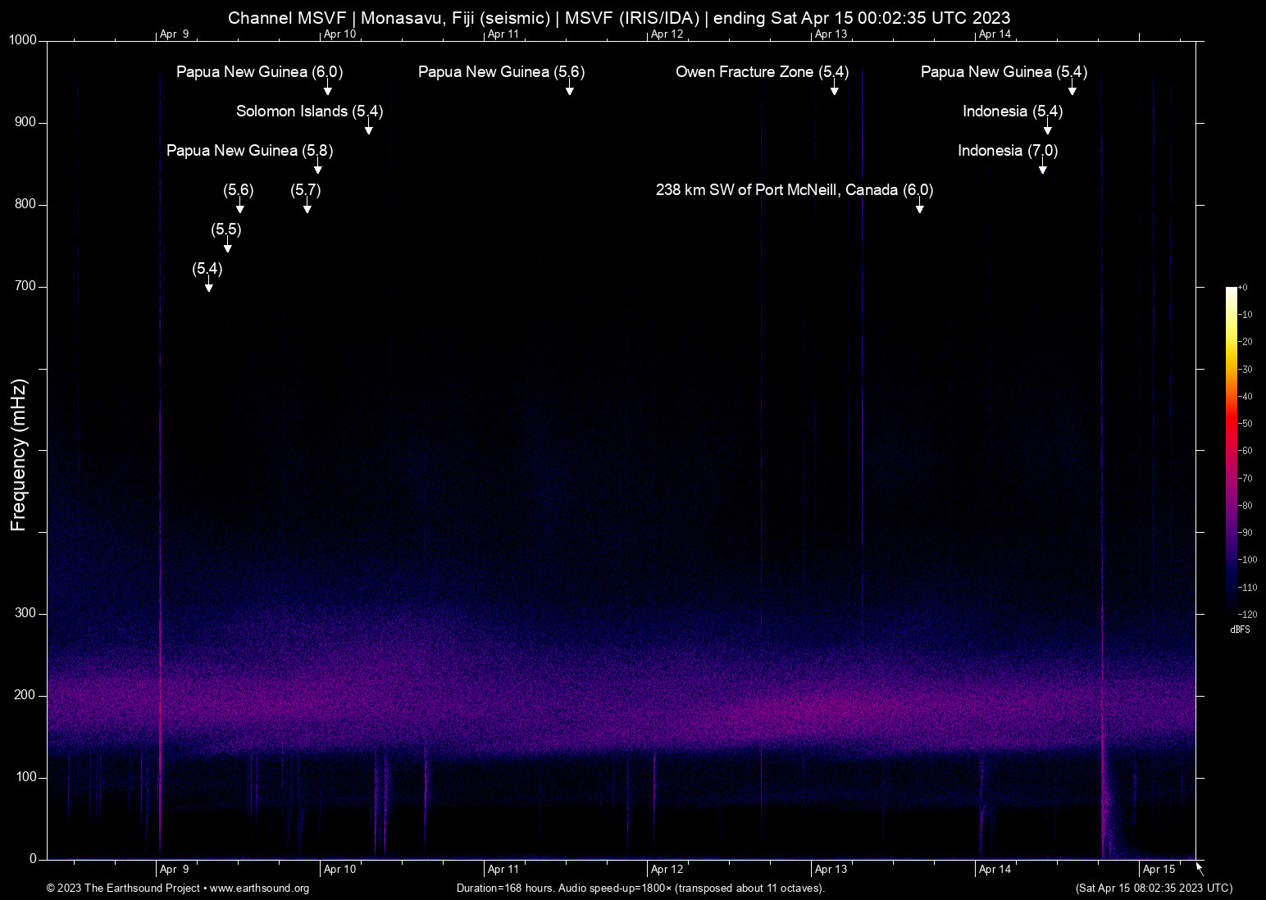Click the arrow below Papua New Guinea (6.0)
Image resolution: width=1266 pixels, height=900 pixels.
click(327, 89)
